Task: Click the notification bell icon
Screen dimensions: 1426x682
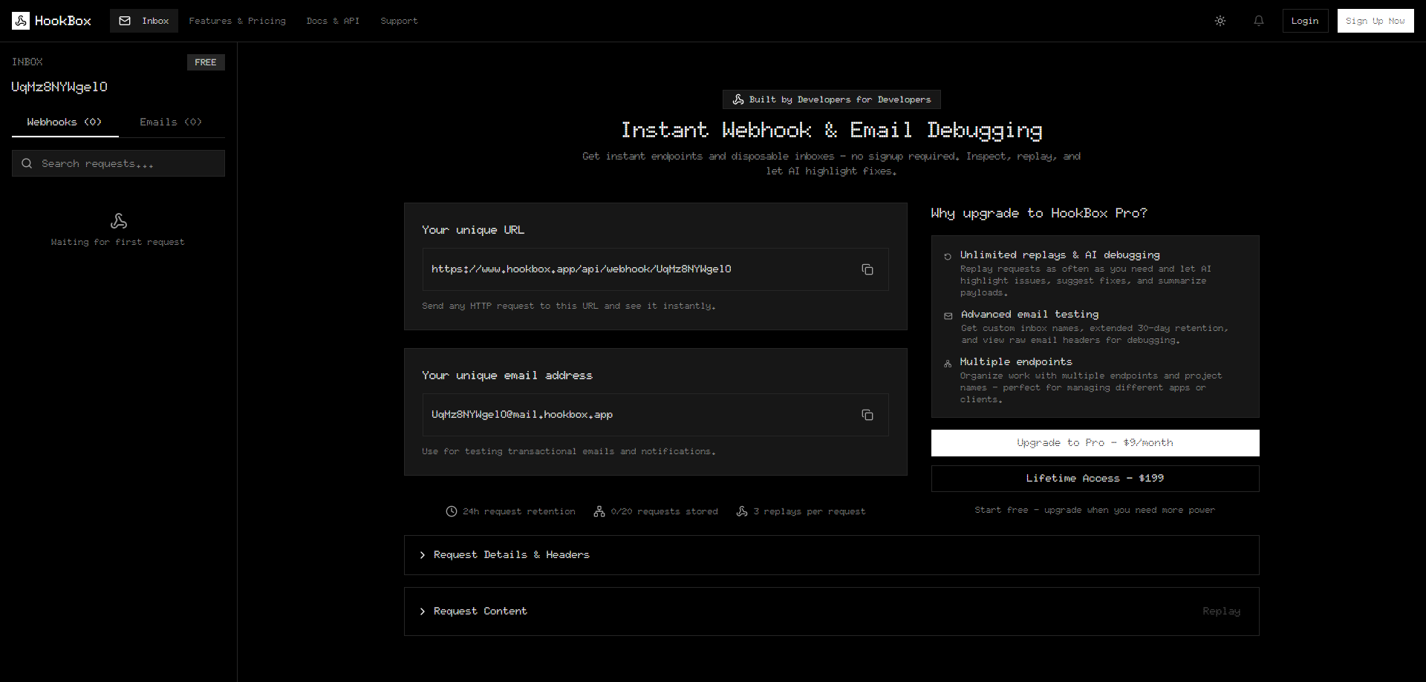Action: click(x=1258, y=21)
